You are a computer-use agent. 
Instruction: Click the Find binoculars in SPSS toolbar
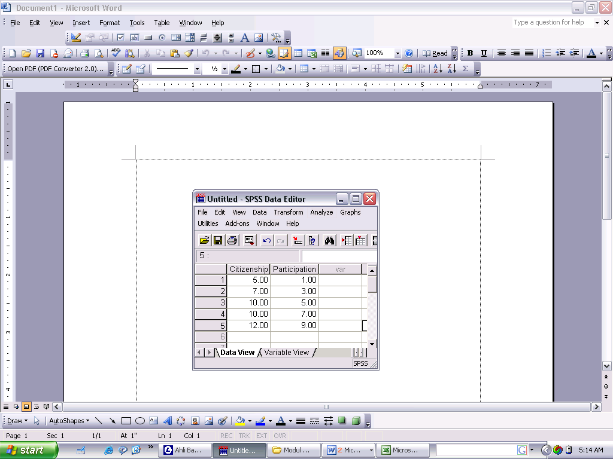[x=329, y=241]
